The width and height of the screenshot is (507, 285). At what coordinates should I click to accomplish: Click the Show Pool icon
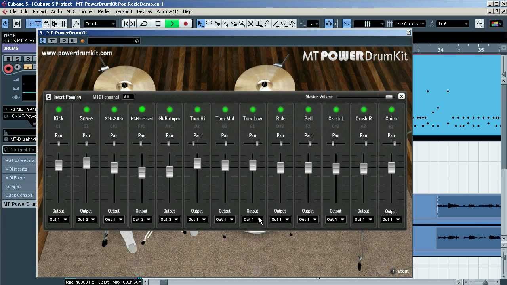(55, 24)
